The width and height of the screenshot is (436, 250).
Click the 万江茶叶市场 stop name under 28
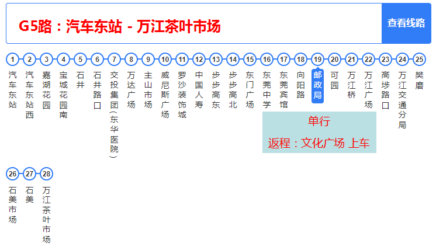[46, 215]
